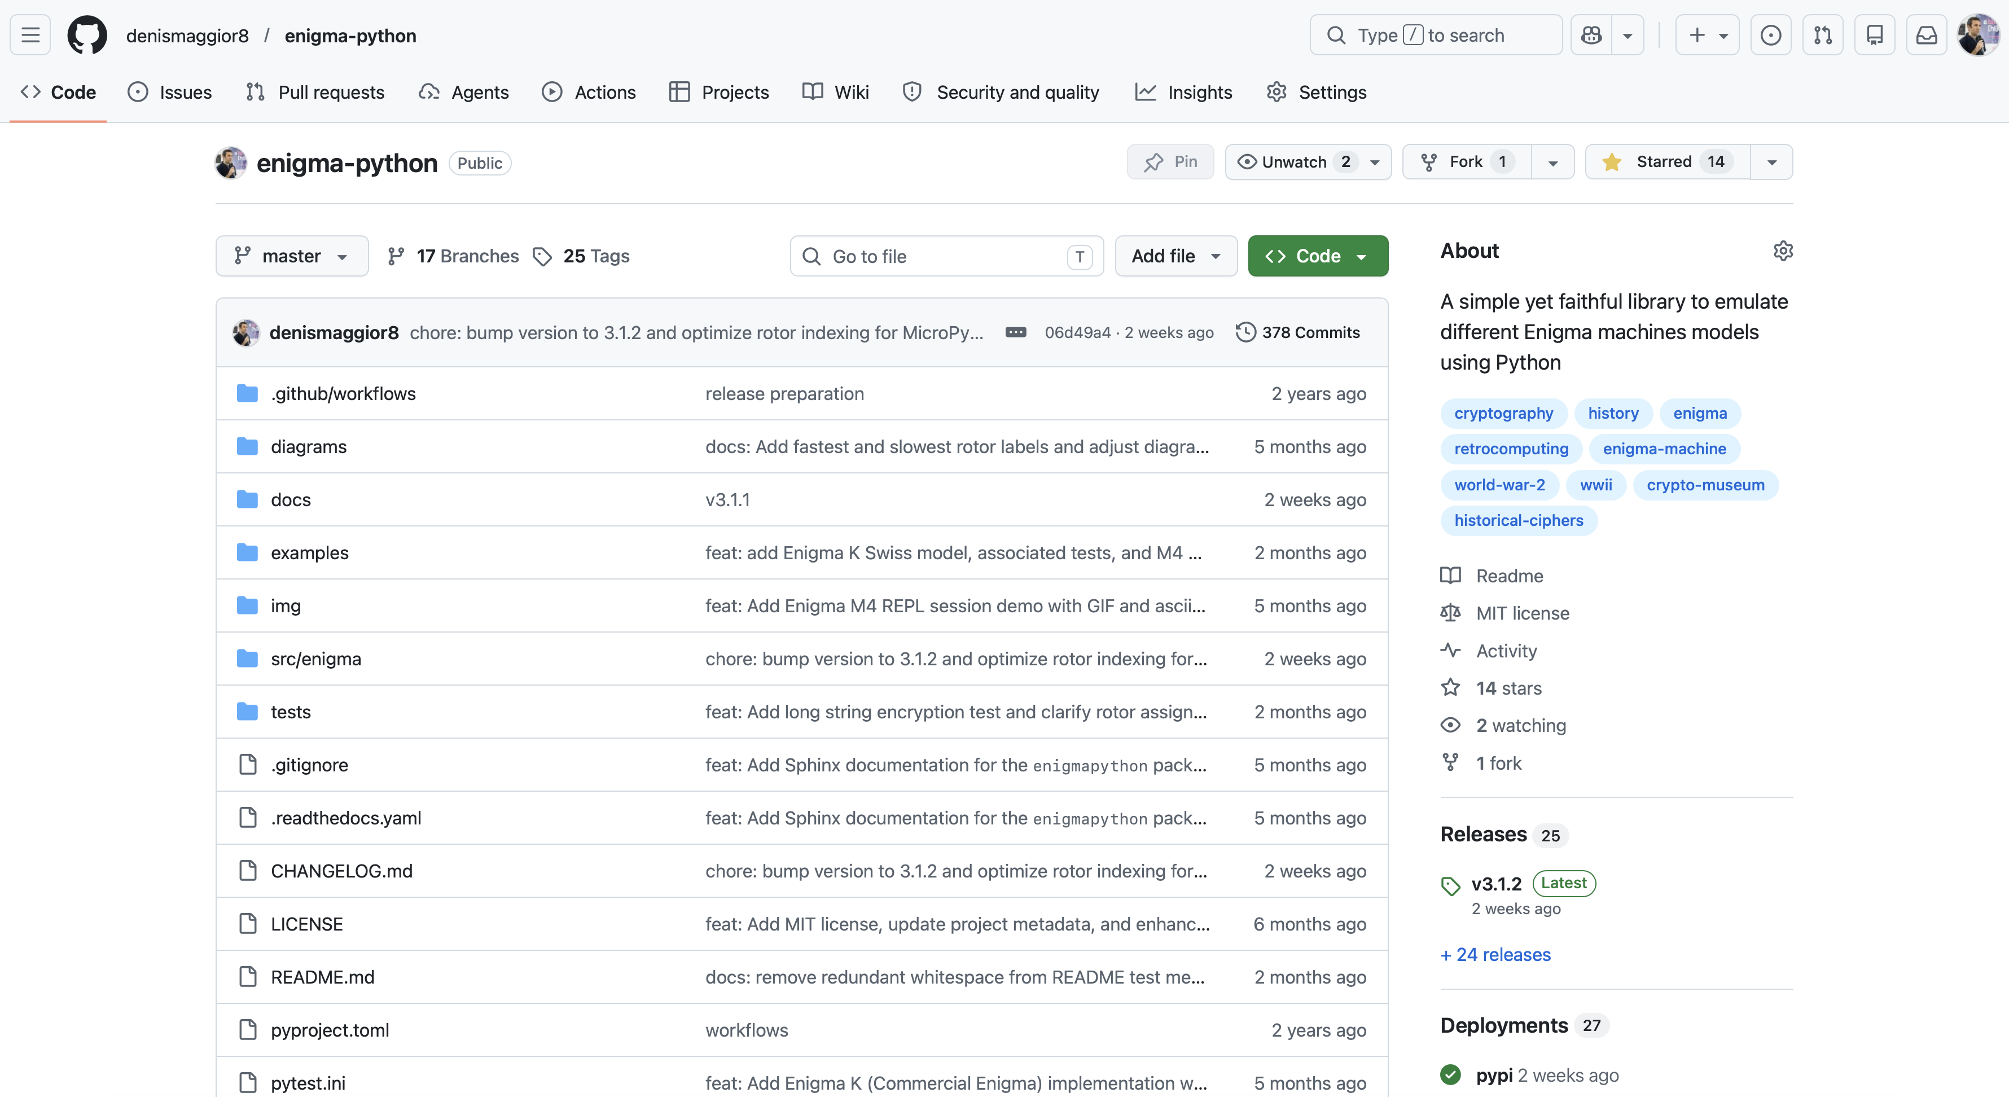Open repository Settings tab
The width and height of the screenshot is (2009, 1097).
point(1317,92)
